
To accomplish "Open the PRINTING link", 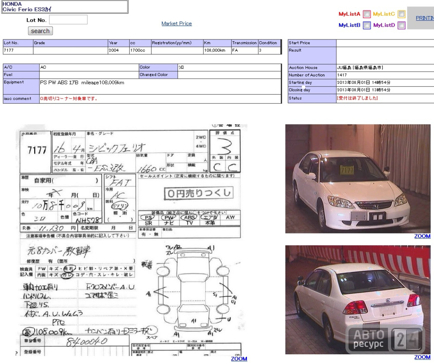I will point(425,18).
